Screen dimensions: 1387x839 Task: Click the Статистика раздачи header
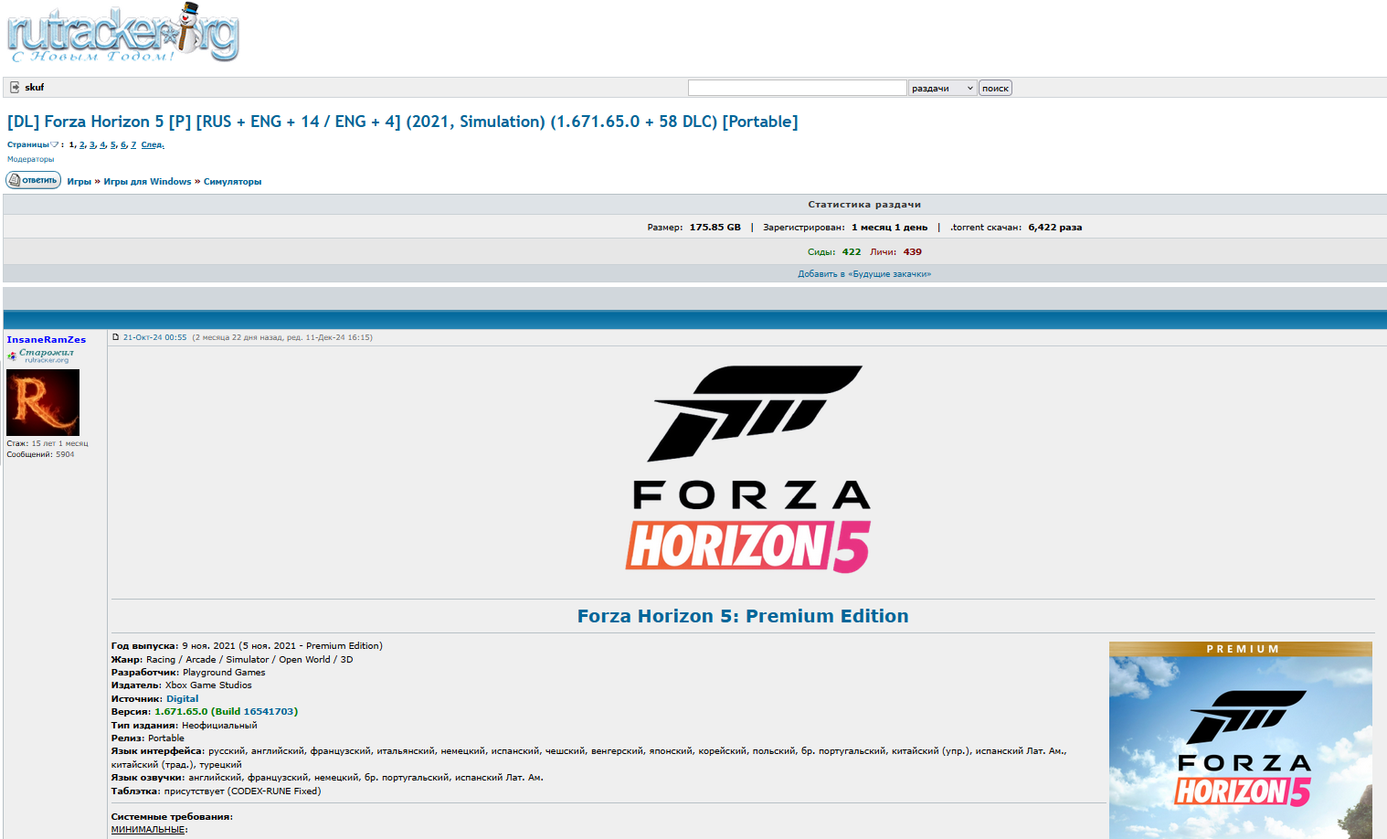pyautogui.click(x=864, y=205)
